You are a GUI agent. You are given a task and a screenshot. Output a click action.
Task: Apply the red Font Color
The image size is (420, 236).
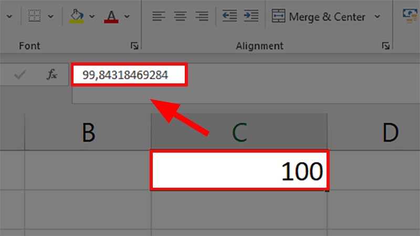tap(111, 16)
